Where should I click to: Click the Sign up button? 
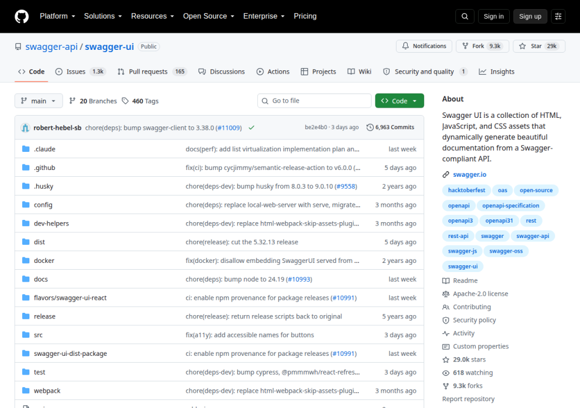click(x=530, y=16)
